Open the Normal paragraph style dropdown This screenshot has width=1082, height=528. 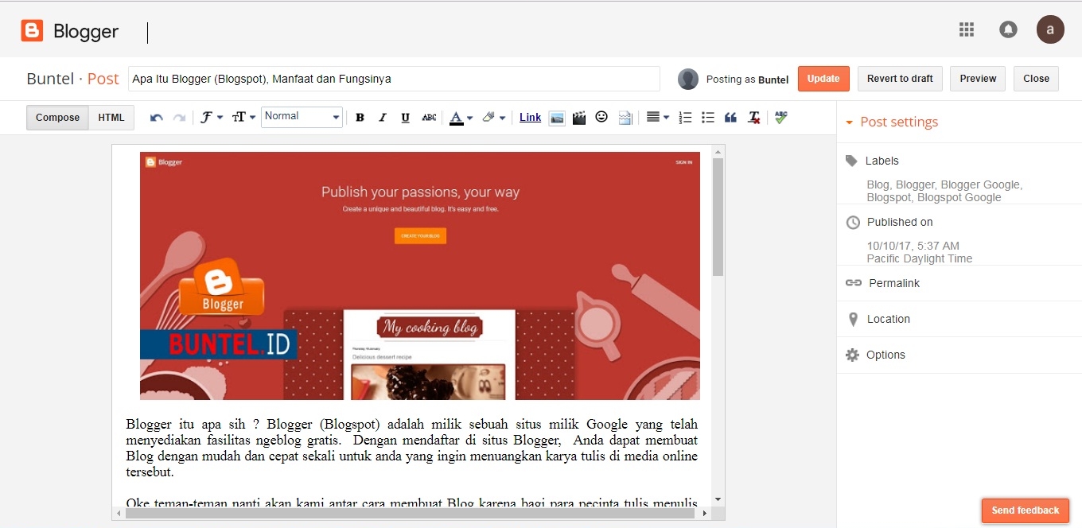(302, 116)
